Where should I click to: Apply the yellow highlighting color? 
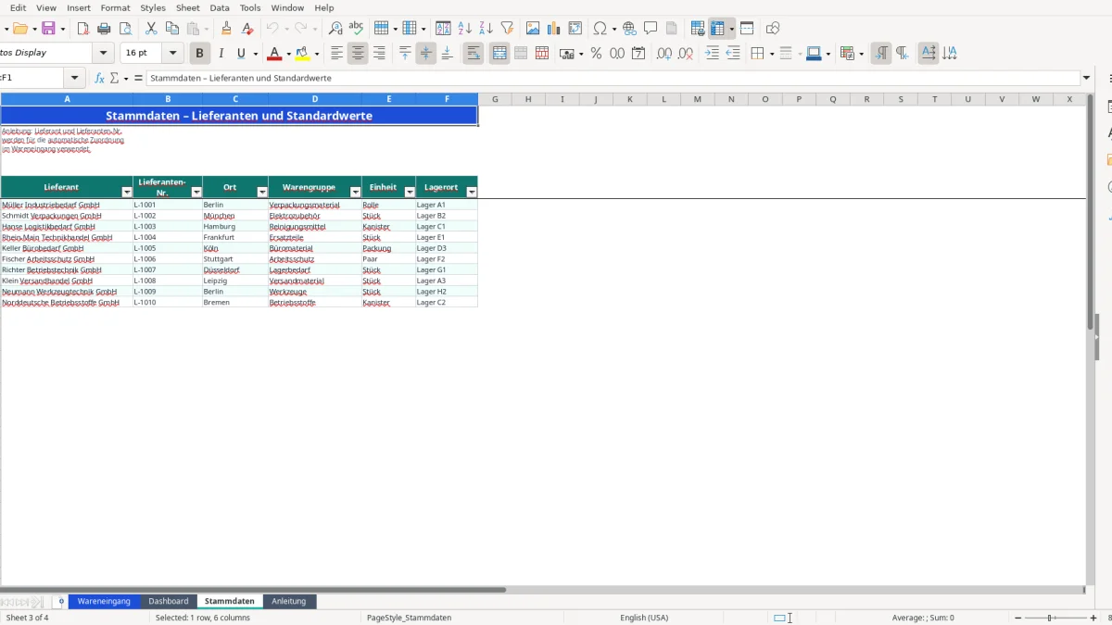coord(302,54)
